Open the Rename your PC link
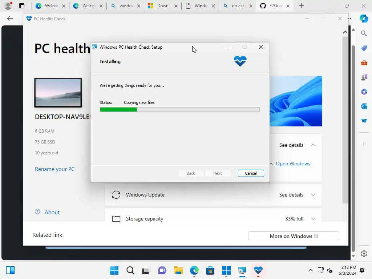The height and width of the screenshot is (279, 372). click(54, 169)
